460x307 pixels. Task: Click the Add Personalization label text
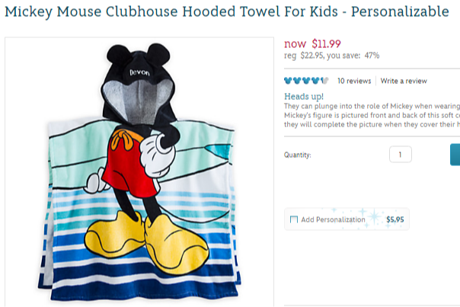(x=333, y=219)
